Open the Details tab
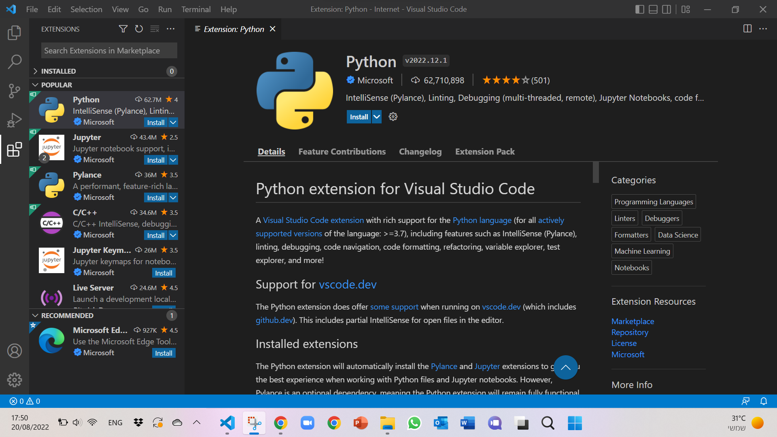The height and width of the screenshot is (437, 777). point(271,152)
